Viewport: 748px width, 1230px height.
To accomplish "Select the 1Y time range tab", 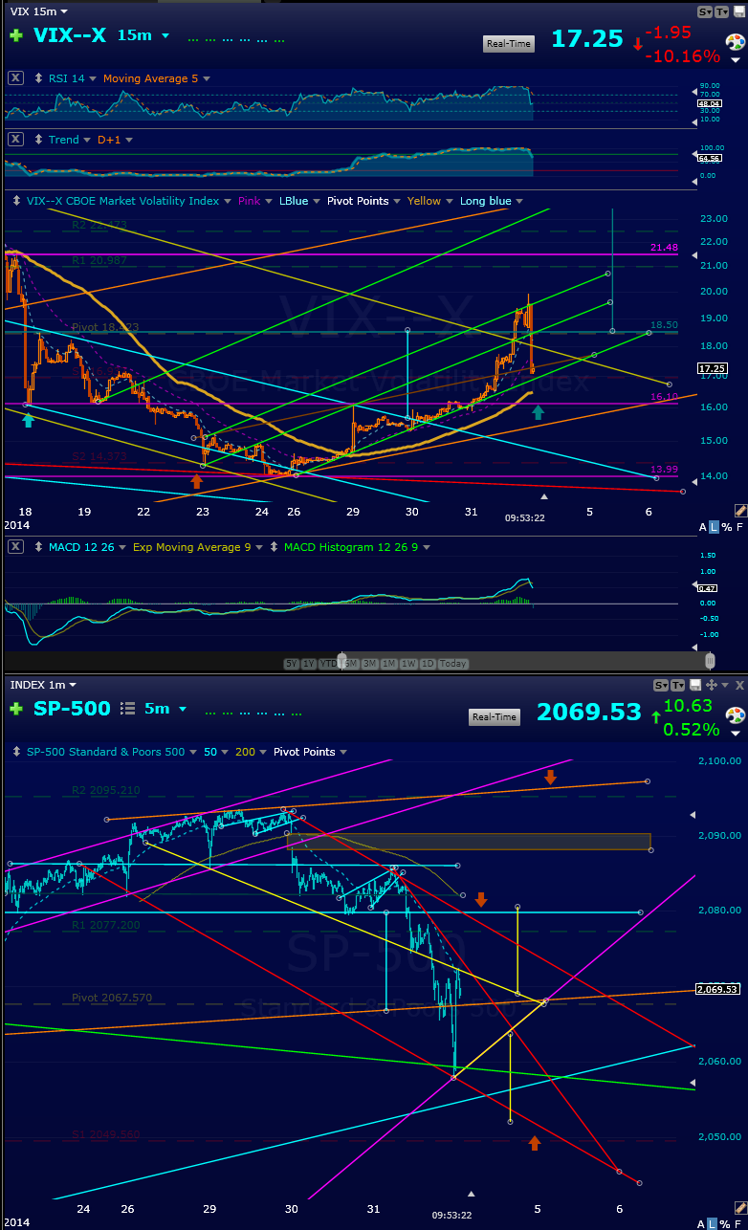I will [309, 664].
